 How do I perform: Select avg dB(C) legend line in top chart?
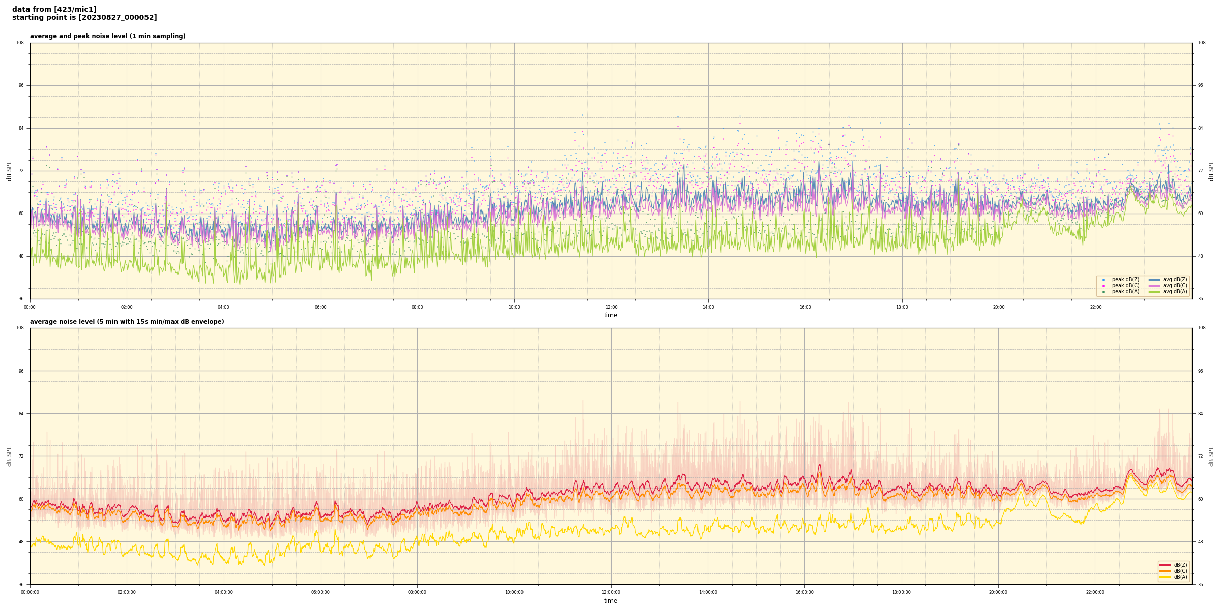pyautogui.click(x=1154, y=286)
